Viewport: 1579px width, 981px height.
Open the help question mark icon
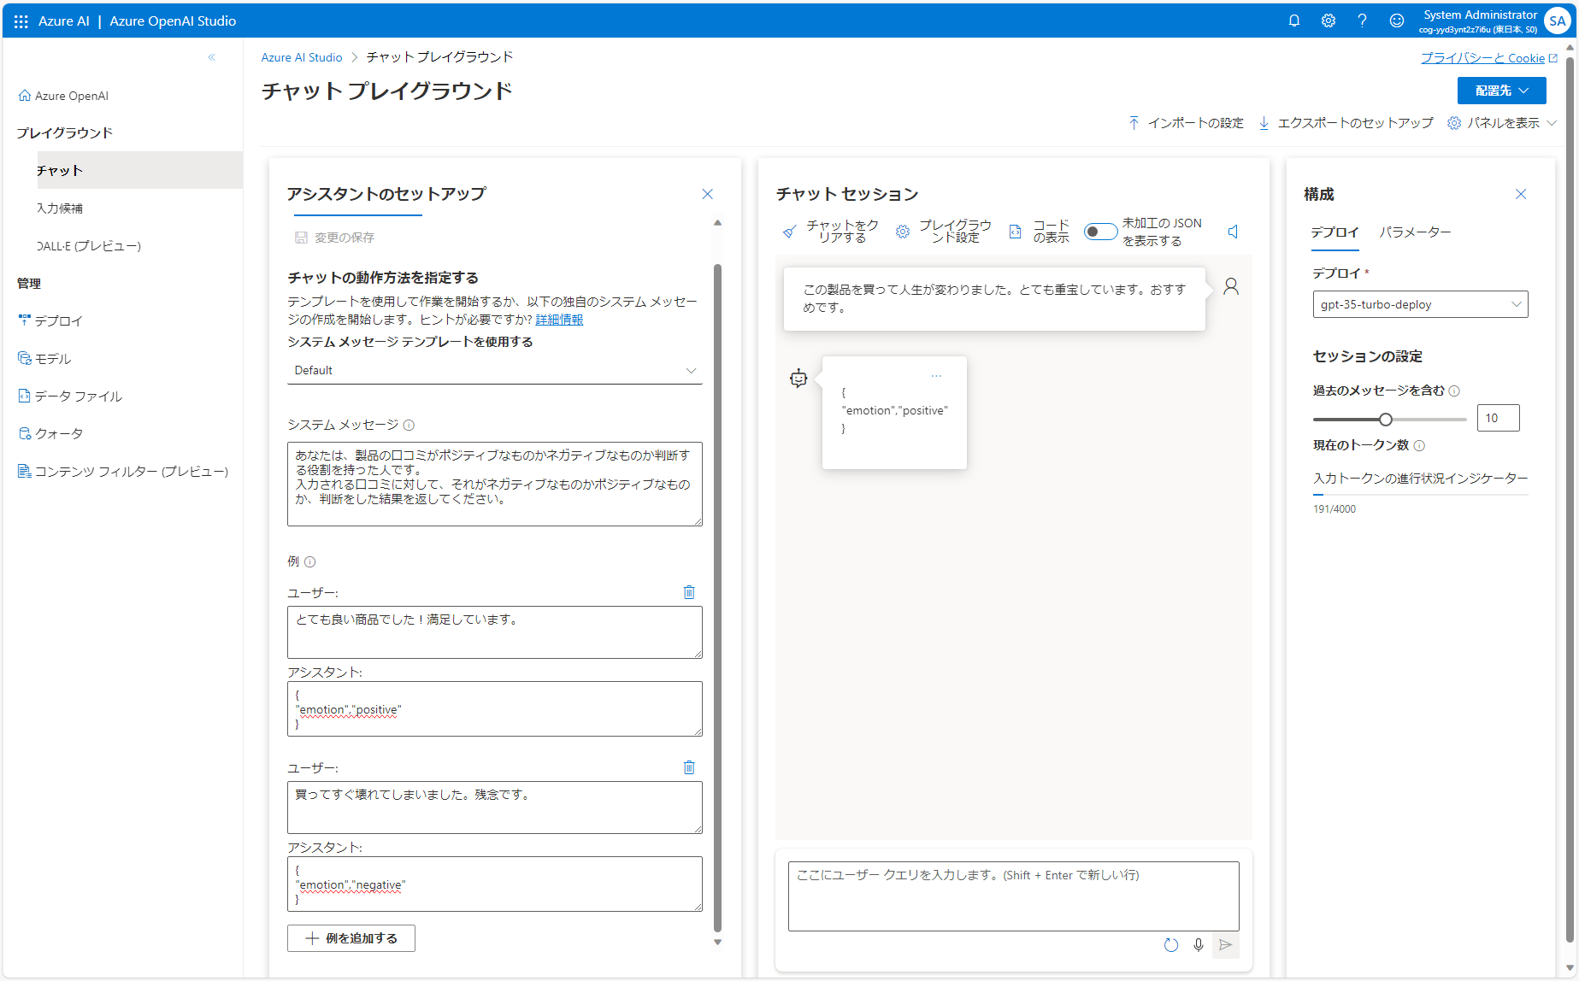(1362, 21)
